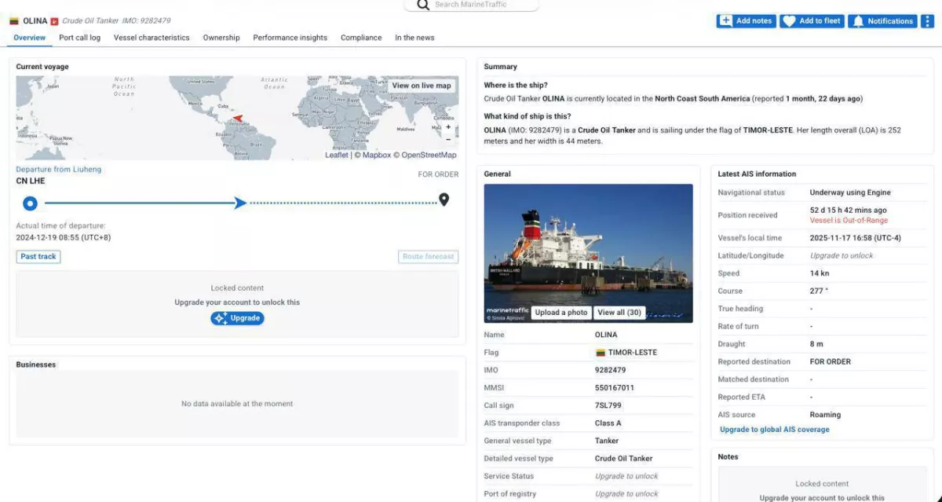Add the vessel to fleet
The image size is (942, 502).
[x=812, y=21]
